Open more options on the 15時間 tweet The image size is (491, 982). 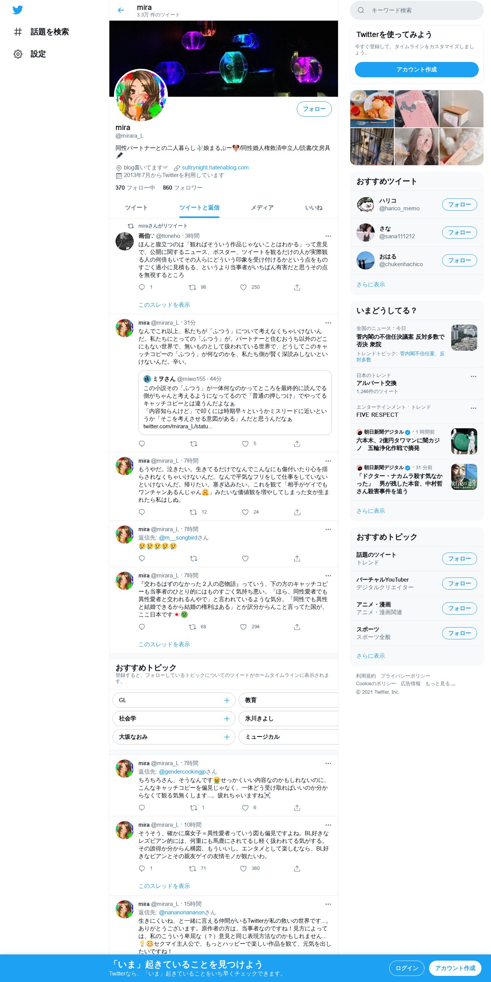click(328, 904)
